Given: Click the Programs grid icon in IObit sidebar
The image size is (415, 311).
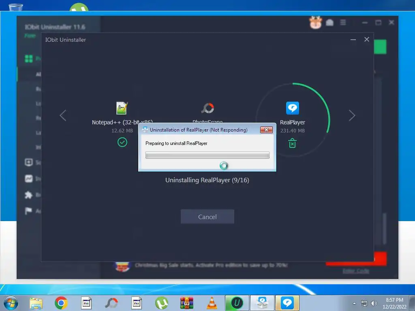Looking at the screenshot, I should point(29,58).
